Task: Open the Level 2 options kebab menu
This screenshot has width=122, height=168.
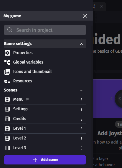Action: pos(81,138)
